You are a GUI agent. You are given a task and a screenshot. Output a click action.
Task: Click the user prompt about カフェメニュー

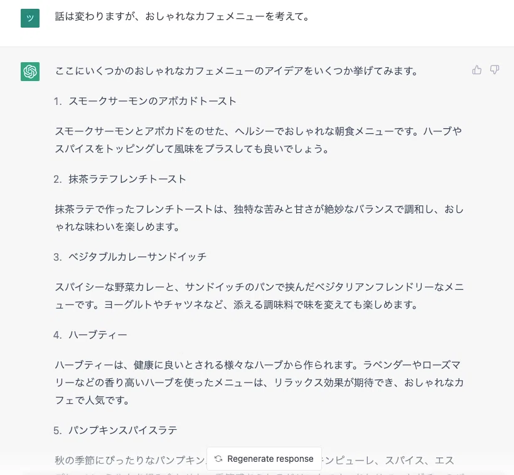[182, 16]
